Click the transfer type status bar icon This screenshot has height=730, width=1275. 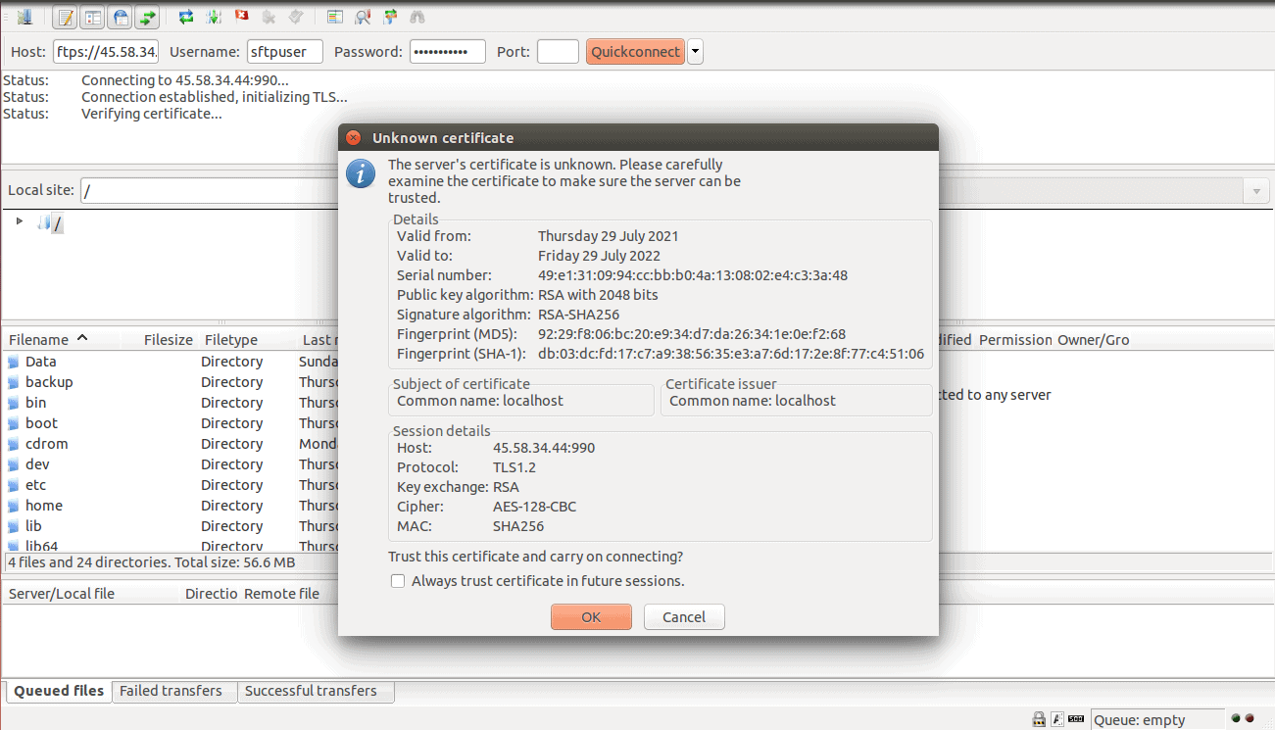1057,720
